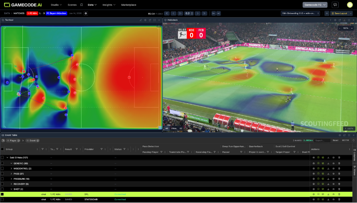This screenshot has width=357, height=203.
Task: Expand the MISCONTROL (2) group
Action: tap(11, 168)
